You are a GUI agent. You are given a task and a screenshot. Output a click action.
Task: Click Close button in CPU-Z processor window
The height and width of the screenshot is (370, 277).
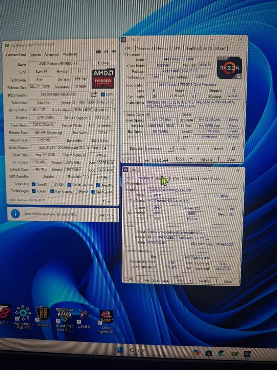click(230, 159)
